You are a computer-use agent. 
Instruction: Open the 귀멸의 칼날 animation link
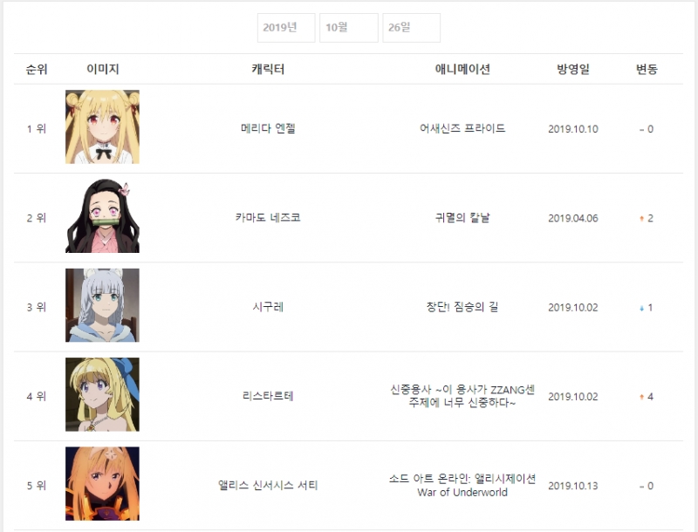click(462, 217)
